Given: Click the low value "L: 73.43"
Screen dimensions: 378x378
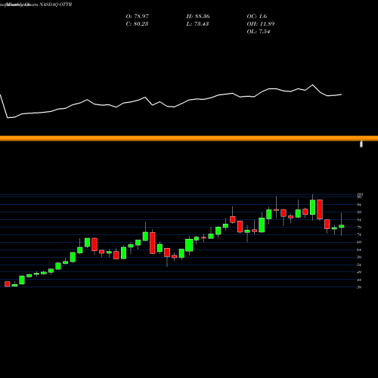Looking at the screenshot, I should (x=197, y=24).
